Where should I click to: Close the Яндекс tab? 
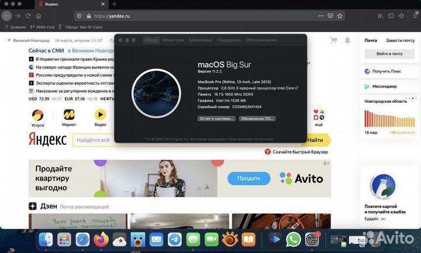[103, 4]
